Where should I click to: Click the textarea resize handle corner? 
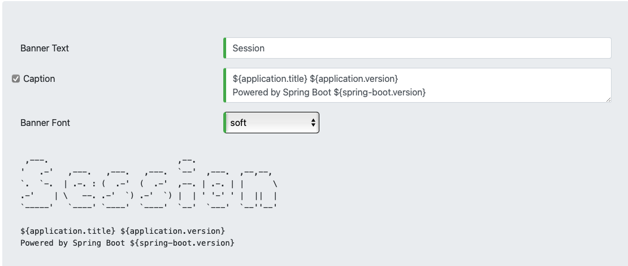608,99
